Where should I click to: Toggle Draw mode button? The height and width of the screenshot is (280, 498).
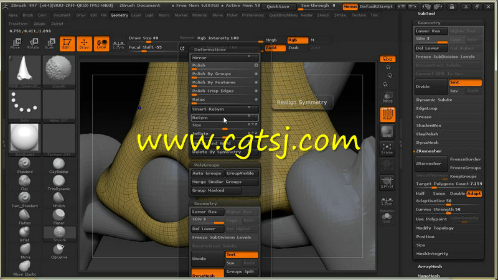click(x=84, y=44)
